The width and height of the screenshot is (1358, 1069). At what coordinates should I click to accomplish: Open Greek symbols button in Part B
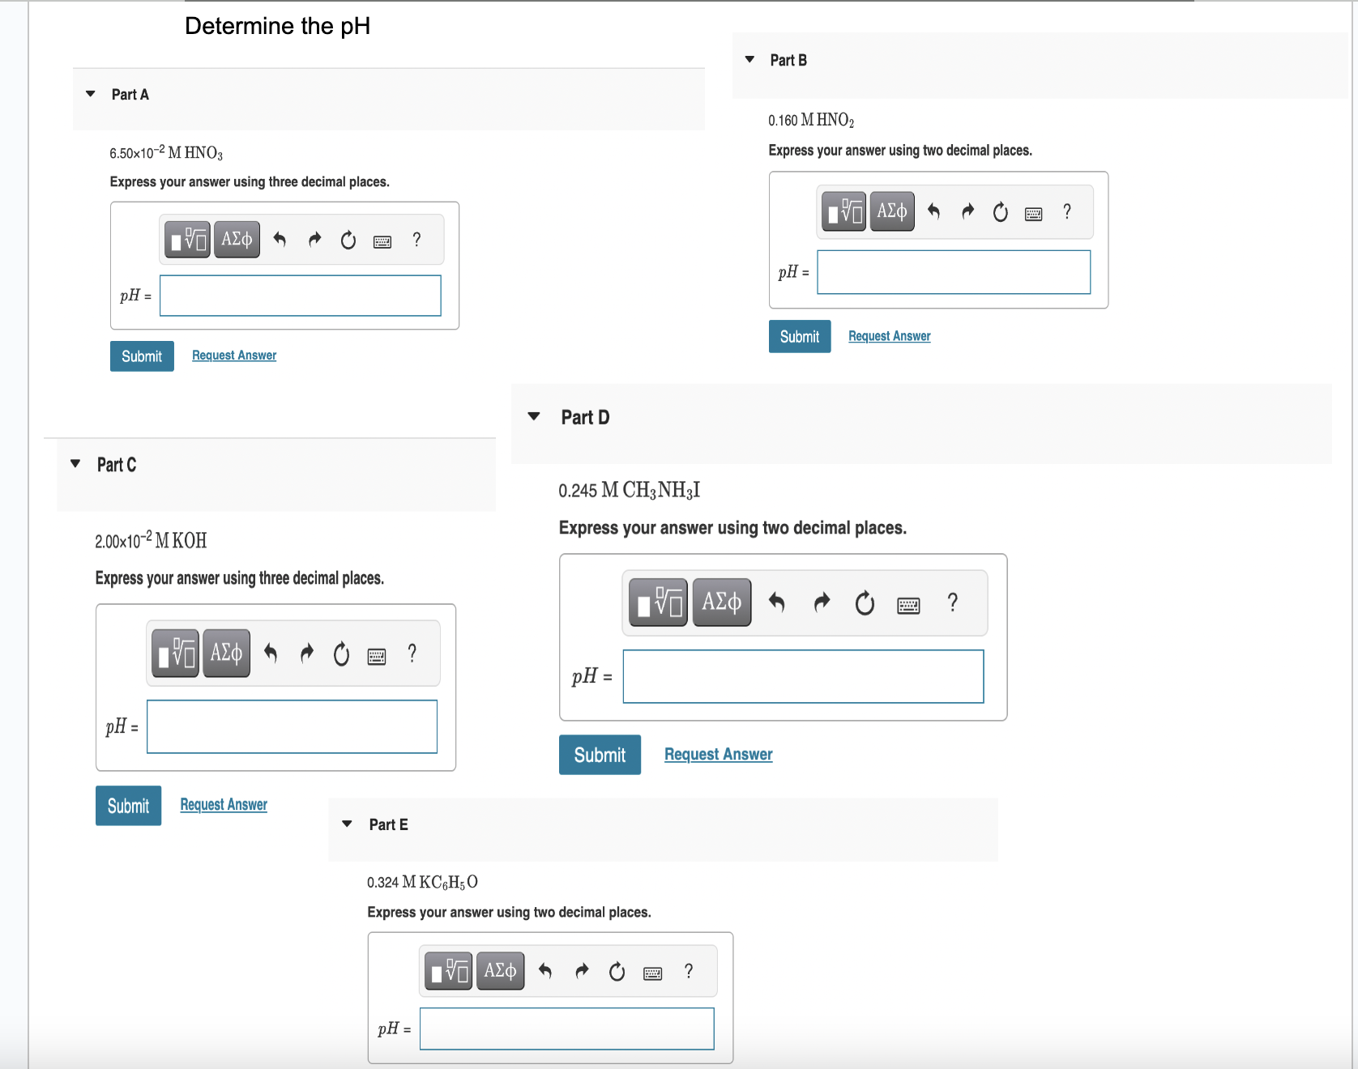pos(892,211)
